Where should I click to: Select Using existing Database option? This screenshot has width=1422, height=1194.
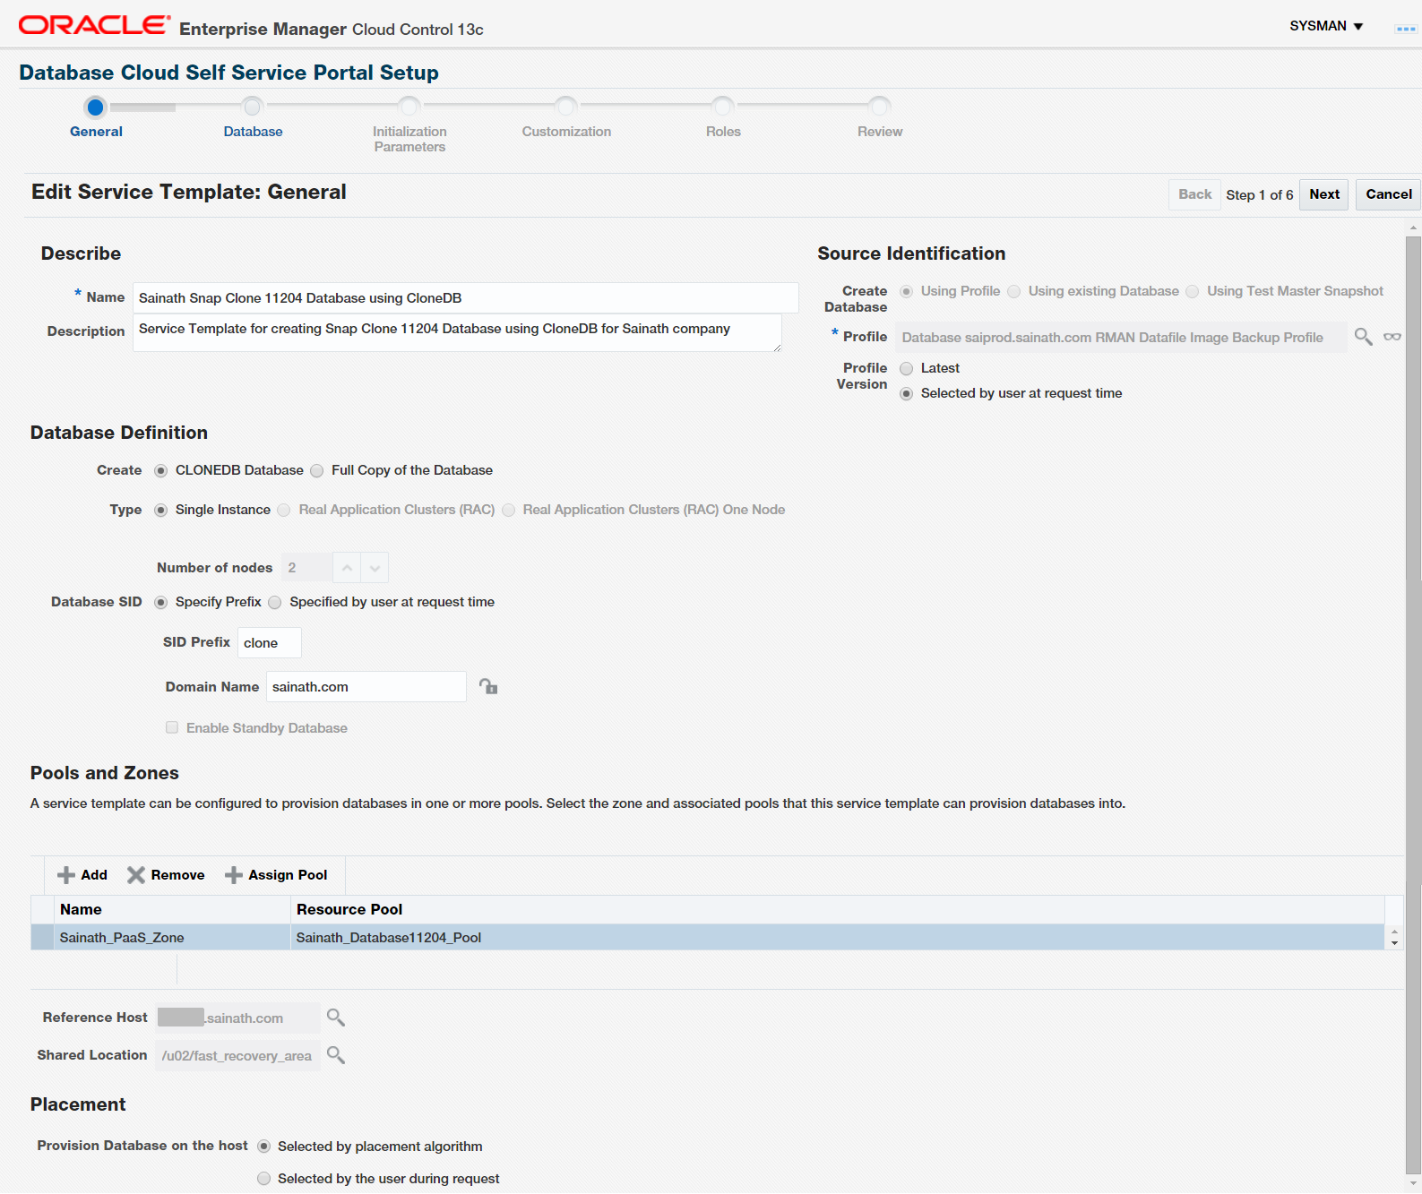click(1014, 292)
